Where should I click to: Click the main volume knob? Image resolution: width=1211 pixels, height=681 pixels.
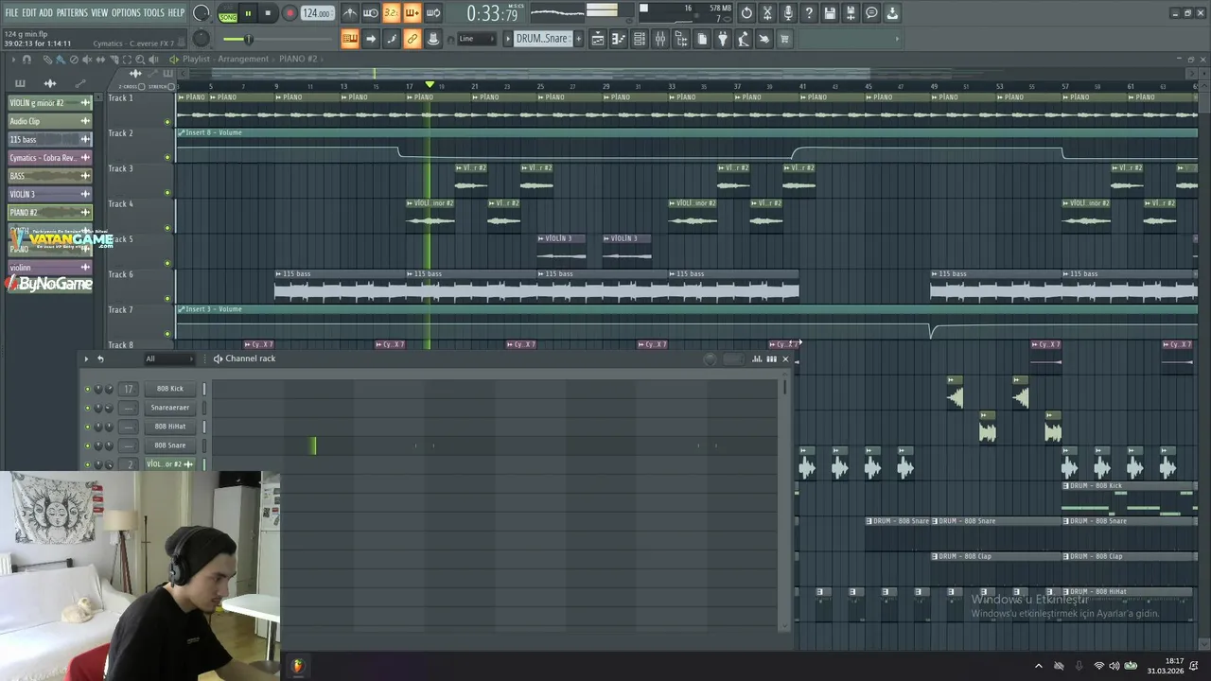pos(202,13)
